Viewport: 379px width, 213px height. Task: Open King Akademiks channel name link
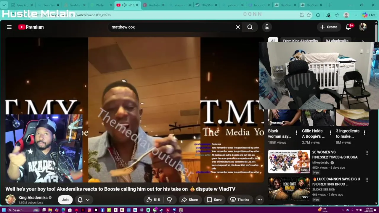coord(33,197)
